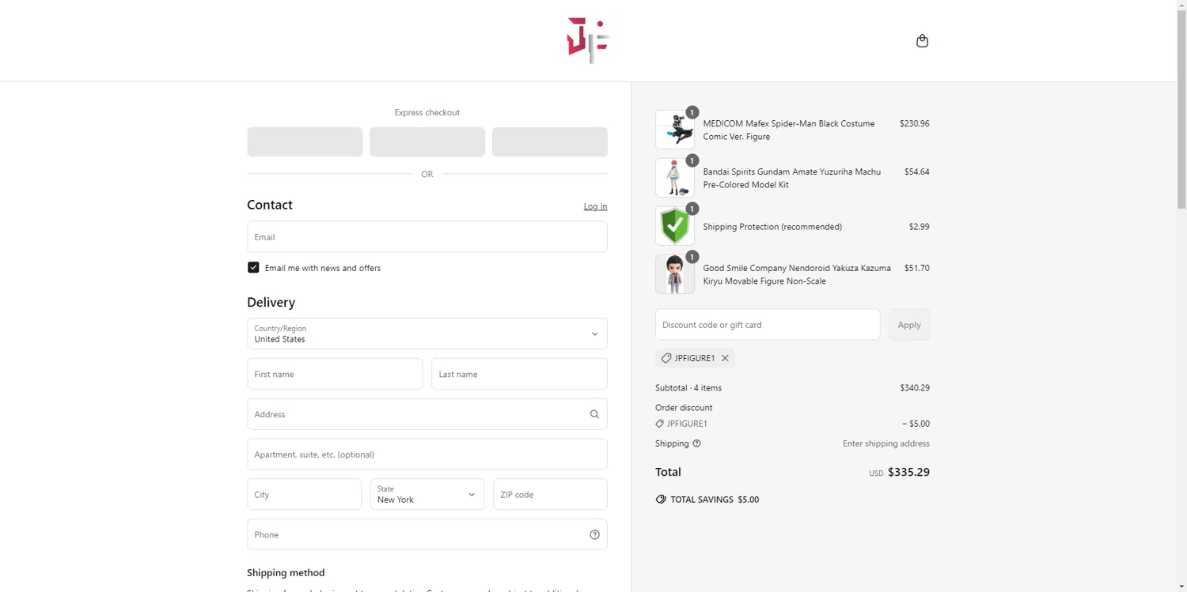Click the Apply discount button
1187x592 pixels.
909,325
